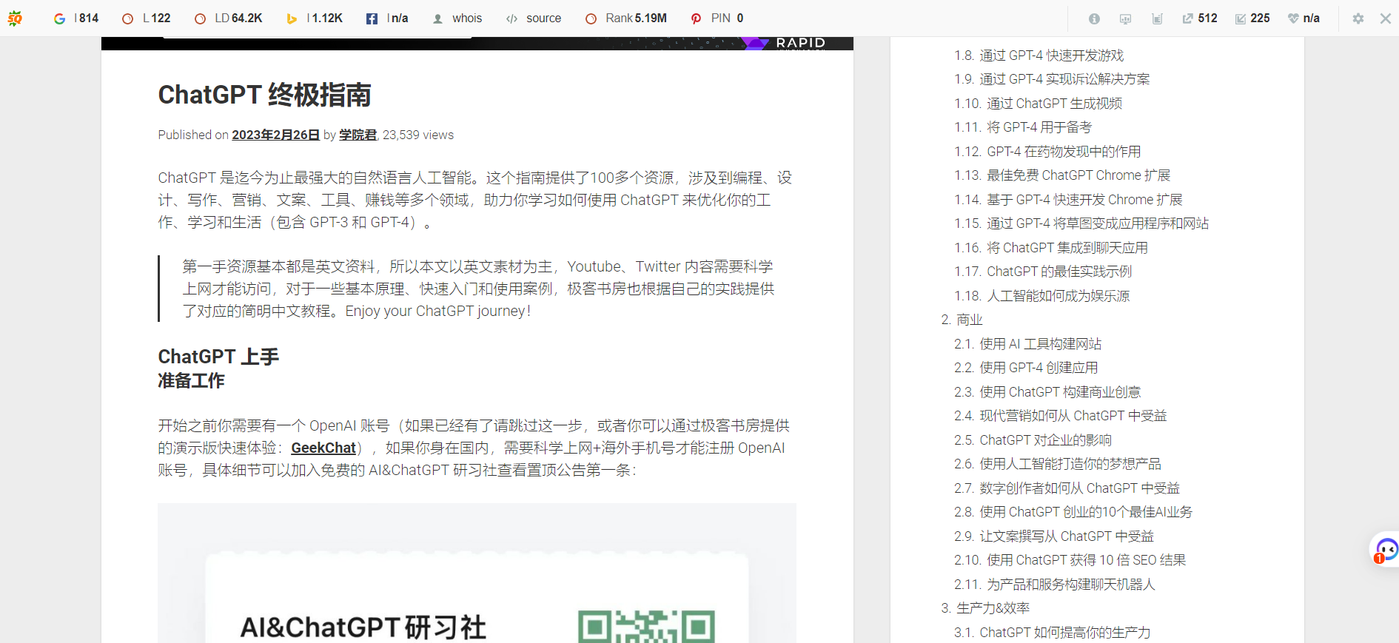Open the Pinterest PIN count parameter
This screenshot has height=643, width=1399.
pyautogui.click(x=717, y=18)
